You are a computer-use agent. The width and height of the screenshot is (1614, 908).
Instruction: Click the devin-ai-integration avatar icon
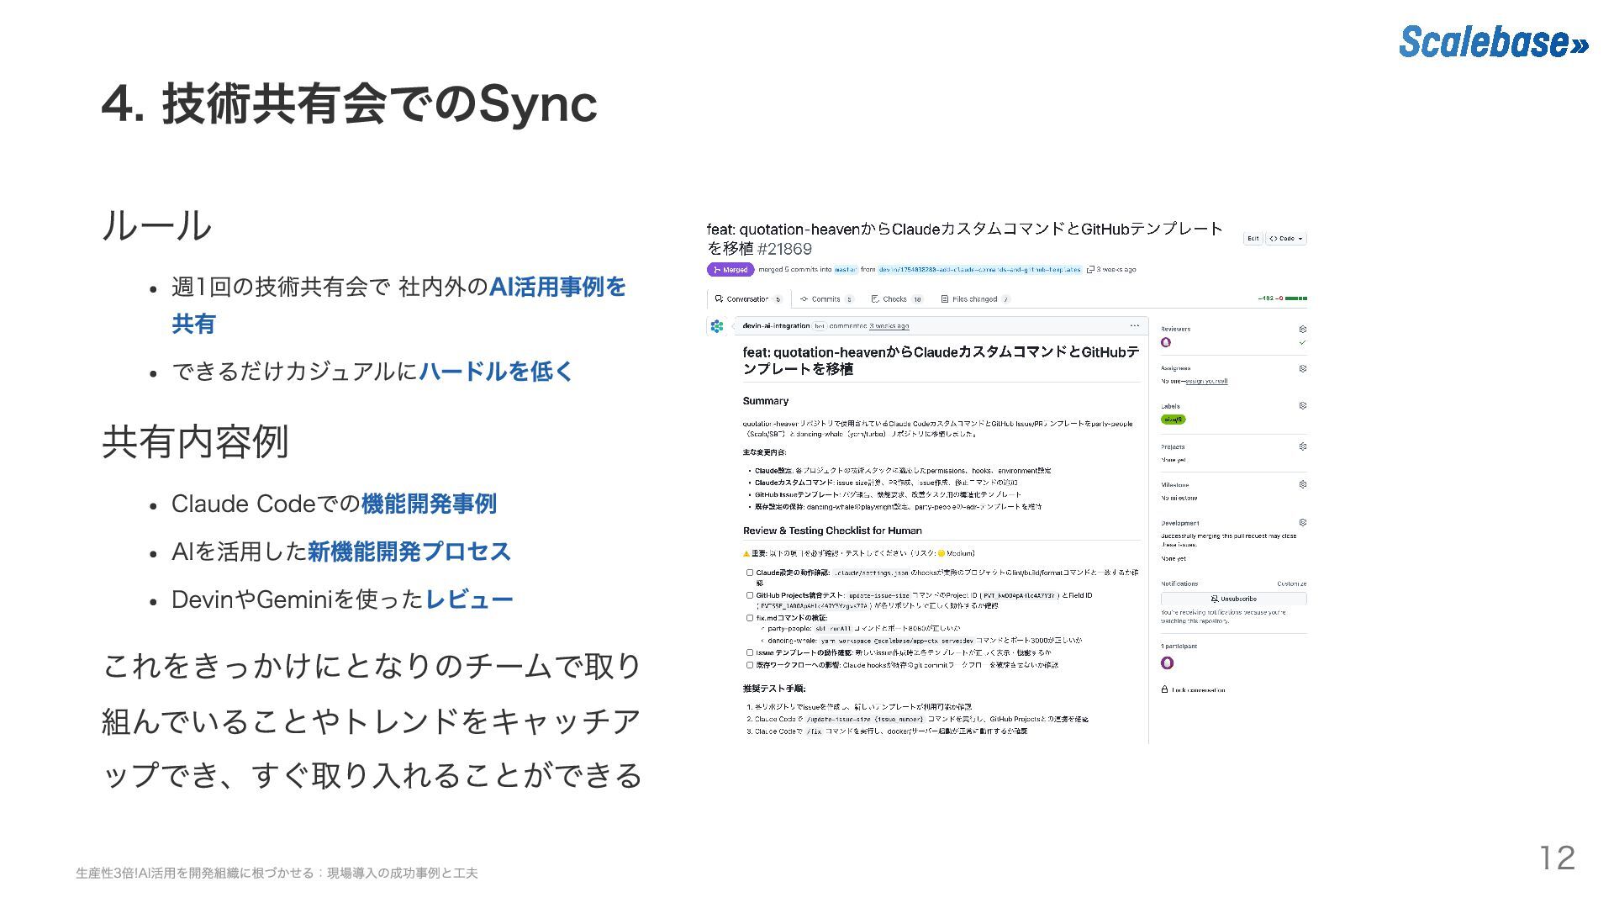click(x=717, y=326)
